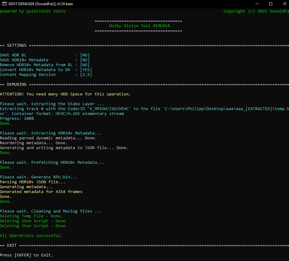Click the 'Deleting Temp File - Done.' line
This screenshot has height=261, width=289.
point(31,216)
